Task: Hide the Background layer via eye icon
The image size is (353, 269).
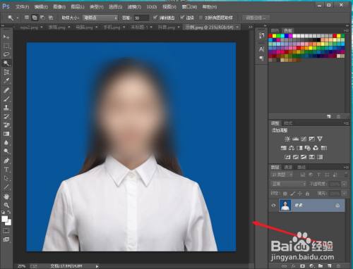Action: point(273,206)
